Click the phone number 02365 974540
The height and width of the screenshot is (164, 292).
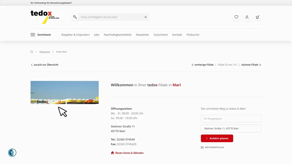click(x=126, y=139)
